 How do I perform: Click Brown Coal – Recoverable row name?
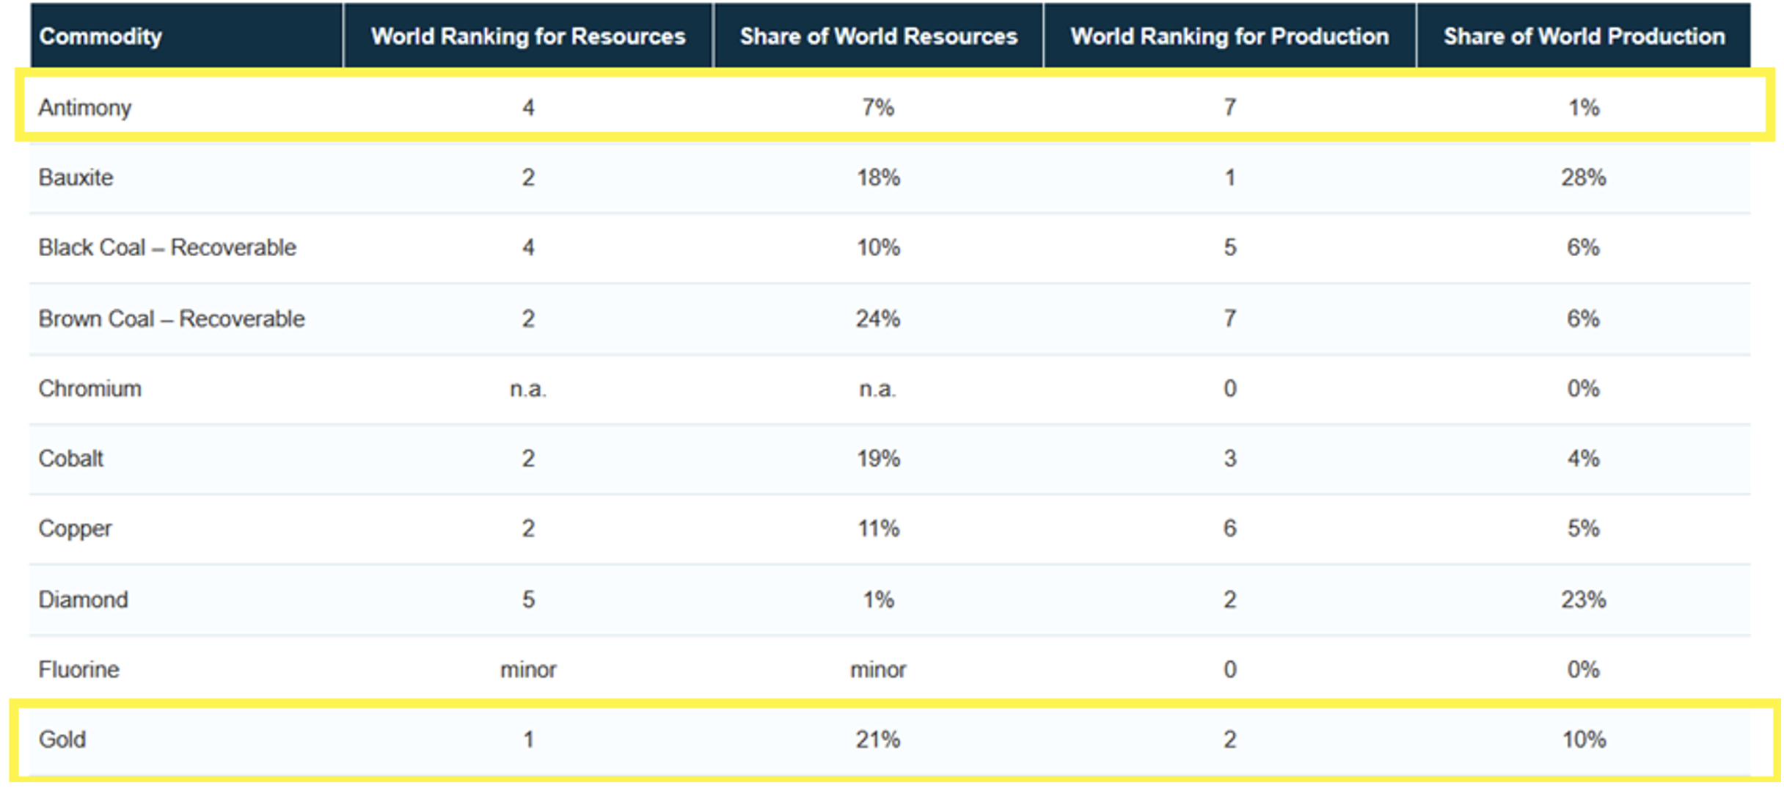coord(171,318)
